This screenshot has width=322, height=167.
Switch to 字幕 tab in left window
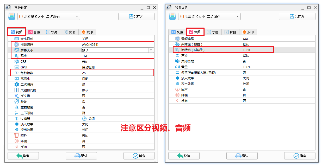click(x=52, y=32)
